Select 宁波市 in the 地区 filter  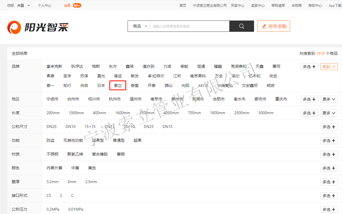52,99
